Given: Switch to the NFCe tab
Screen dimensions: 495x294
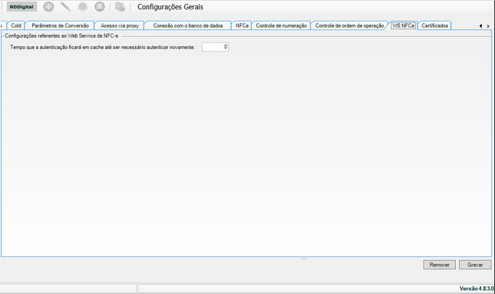Looking at the screenshot, I should (242, 26).
